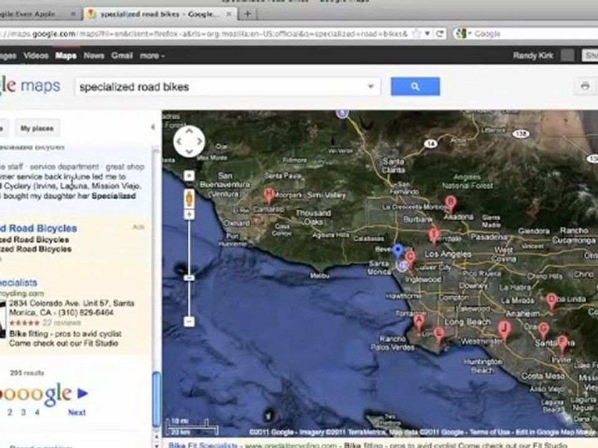Click the results panel scrollbar thumb
The height and width of the screenshot is (448, 598).
156,400
